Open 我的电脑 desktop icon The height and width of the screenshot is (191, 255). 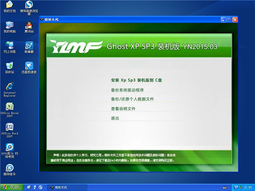tap(9, 25)
